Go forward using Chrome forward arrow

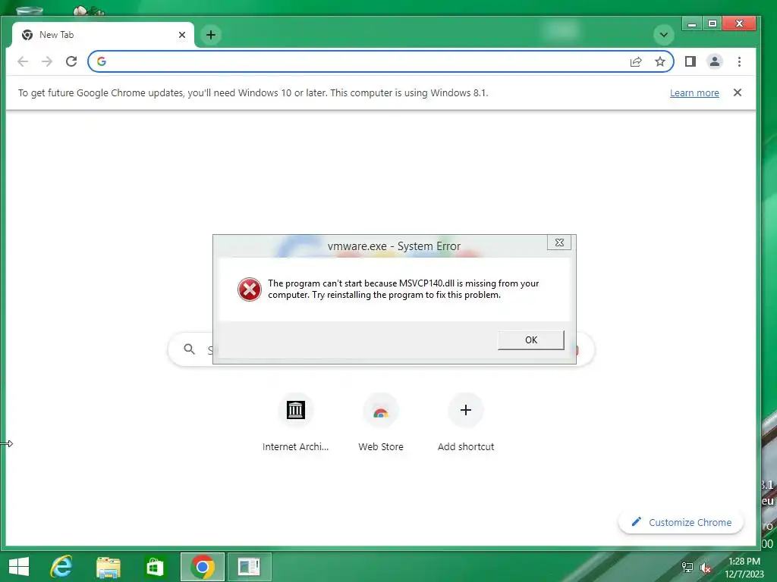pyautogui.click(x=47, y=61)
